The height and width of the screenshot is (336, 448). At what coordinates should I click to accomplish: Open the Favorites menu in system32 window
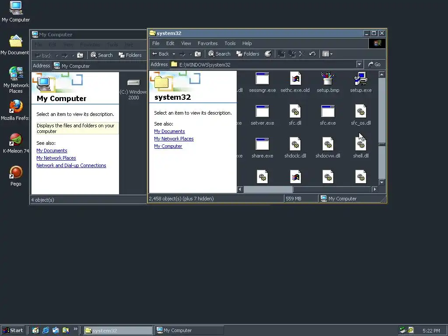pyautogui.click(x=207, y=43)
